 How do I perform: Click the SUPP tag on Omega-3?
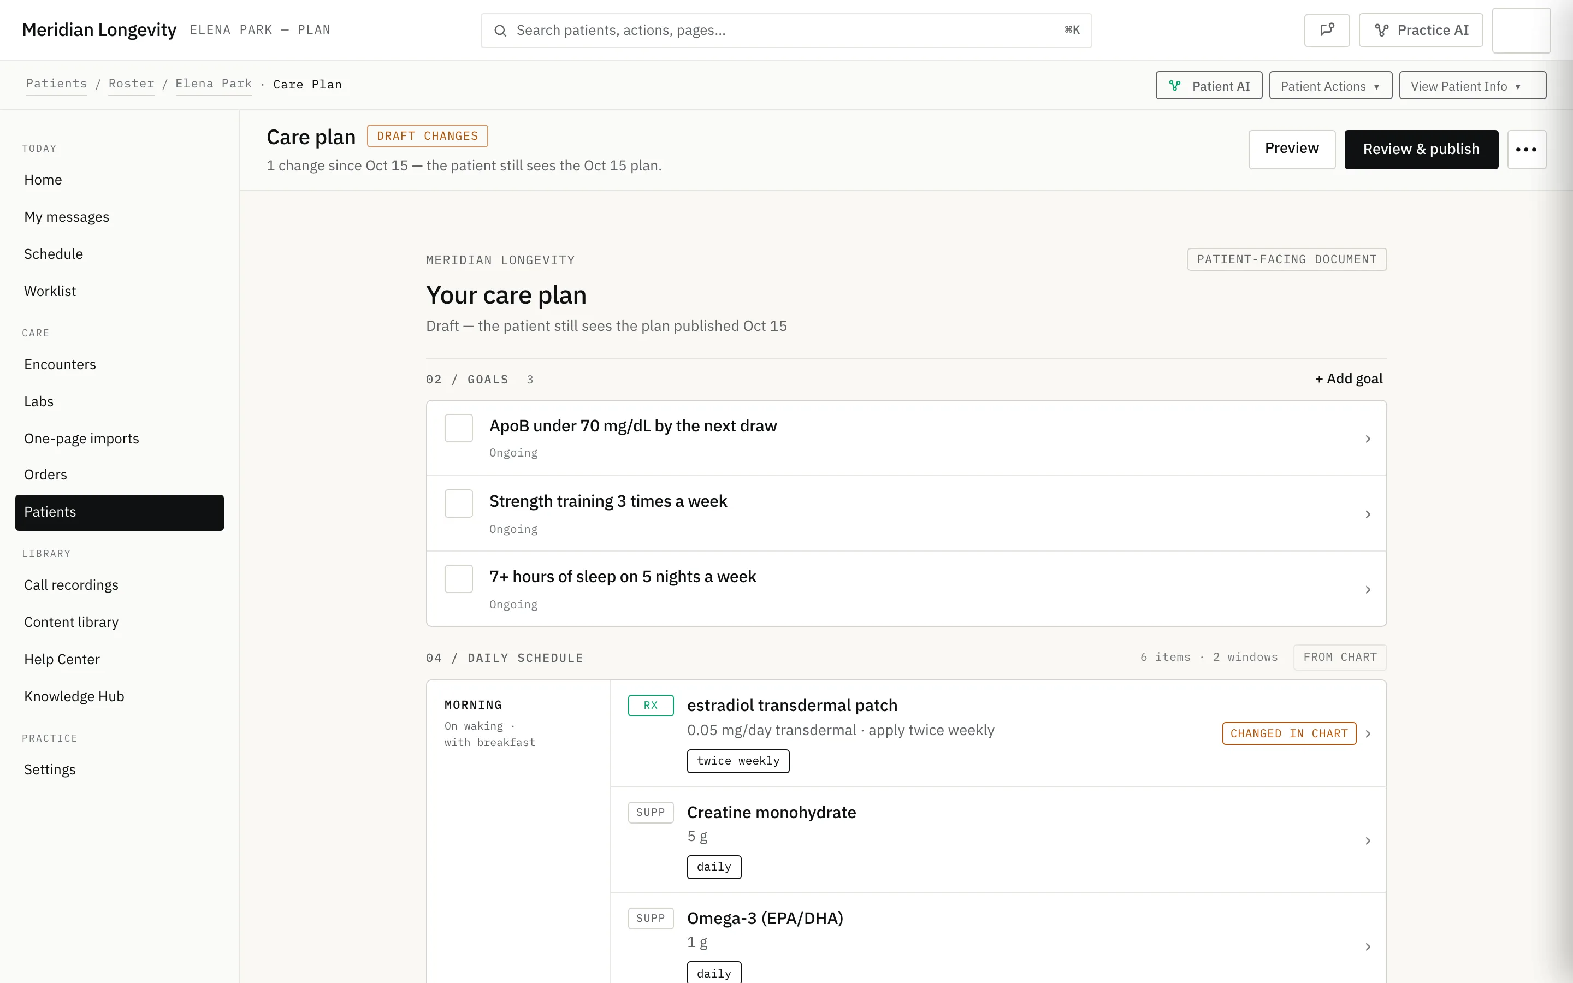[651, 919]
